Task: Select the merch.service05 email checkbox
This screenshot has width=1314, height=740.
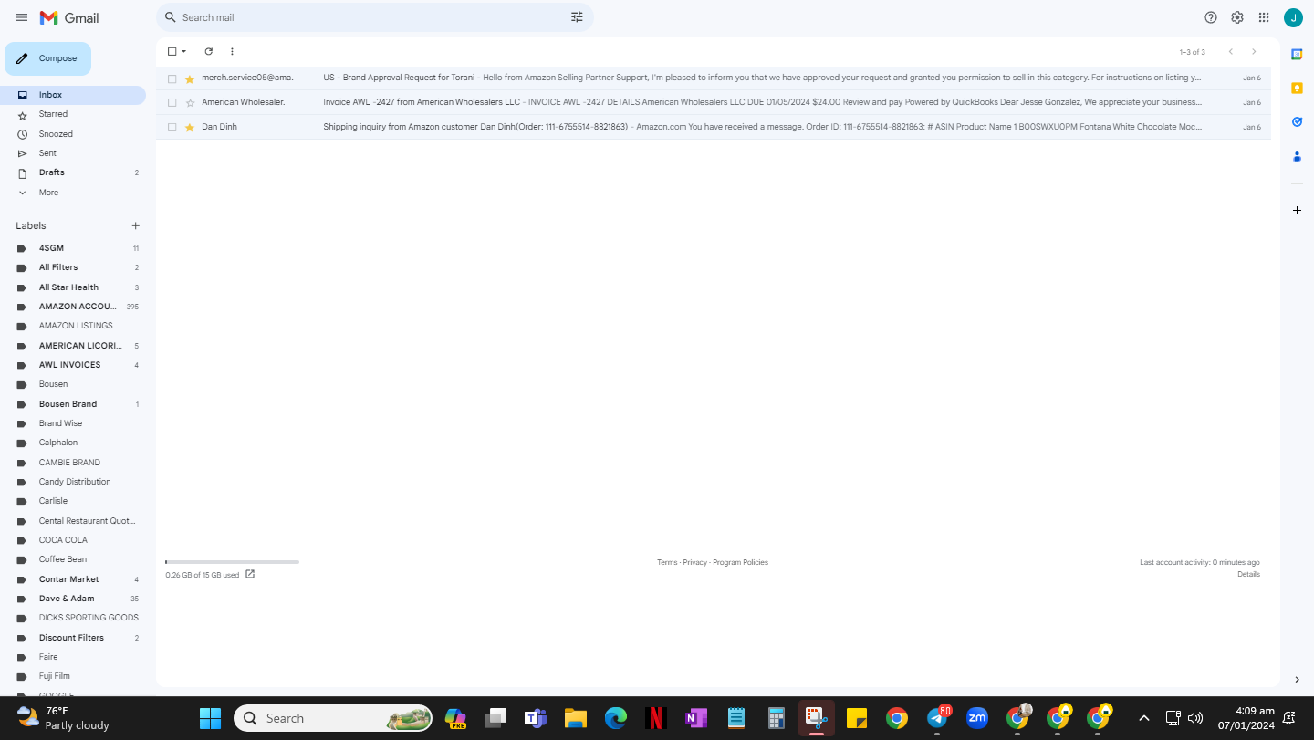Action: [172, 78]
